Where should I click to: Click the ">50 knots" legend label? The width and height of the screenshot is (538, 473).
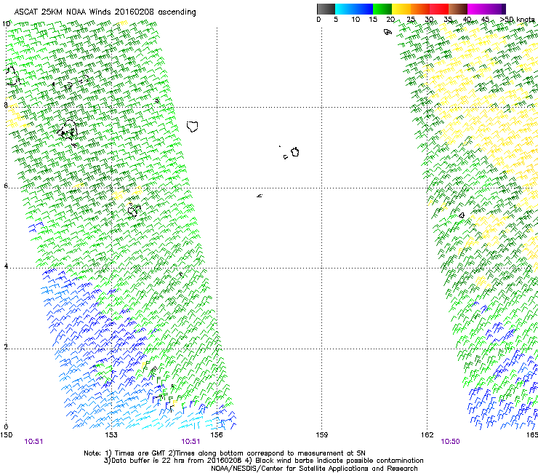(517, 20)
